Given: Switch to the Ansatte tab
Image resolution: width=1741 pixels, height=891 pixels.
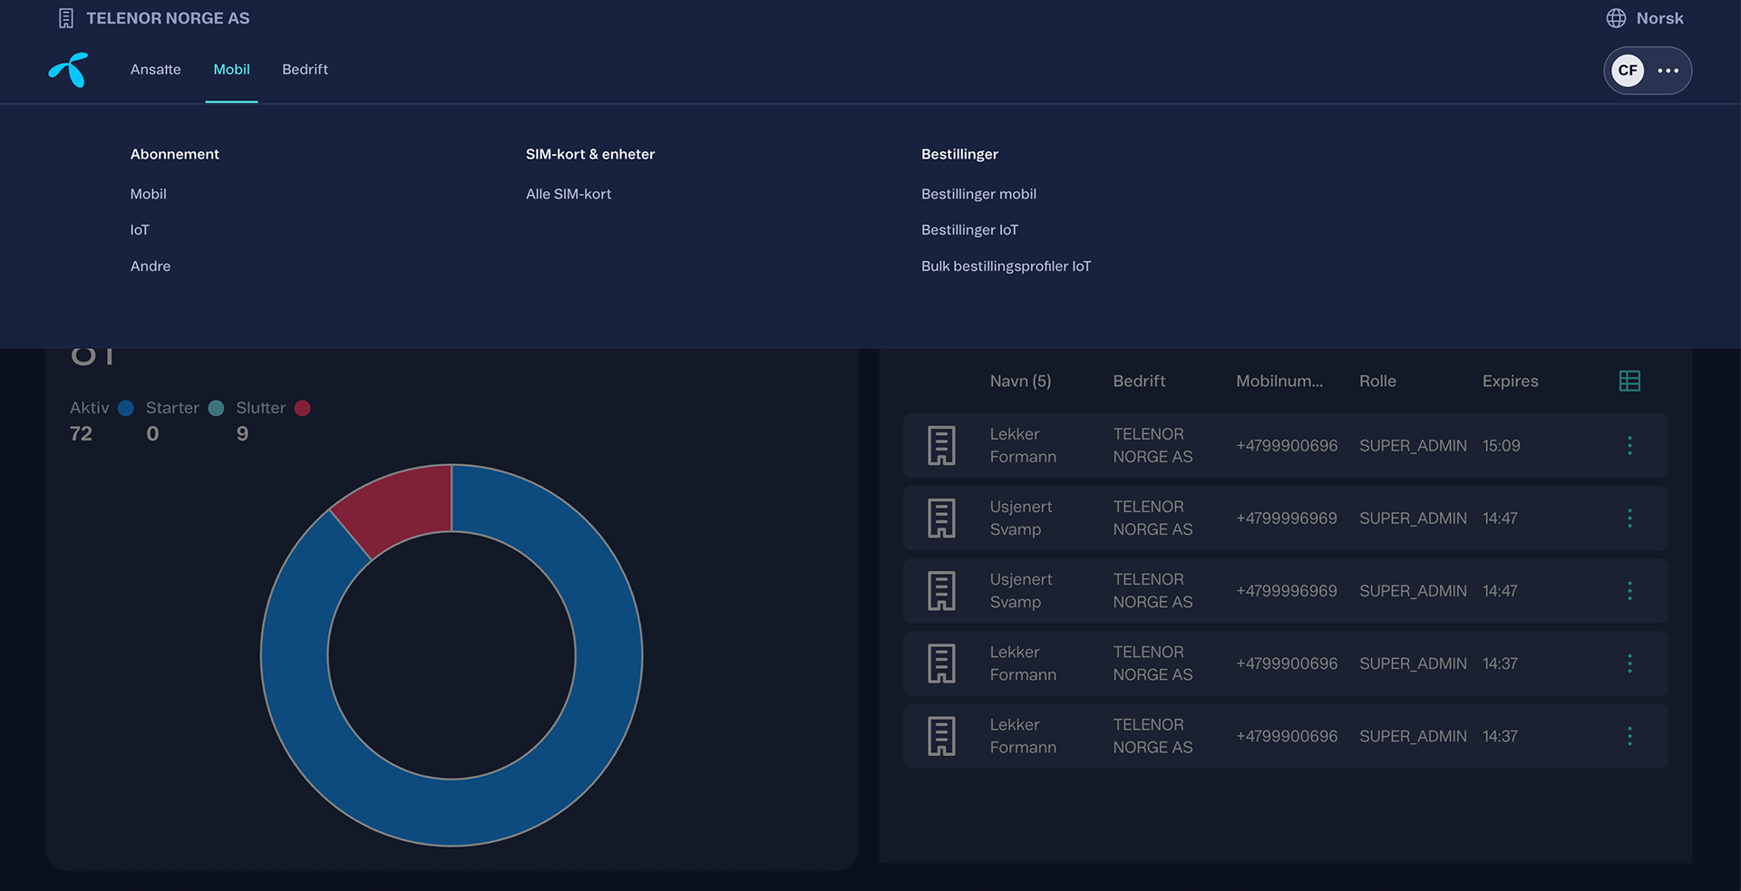Looking at the screenshot, I should coord(156,70).
